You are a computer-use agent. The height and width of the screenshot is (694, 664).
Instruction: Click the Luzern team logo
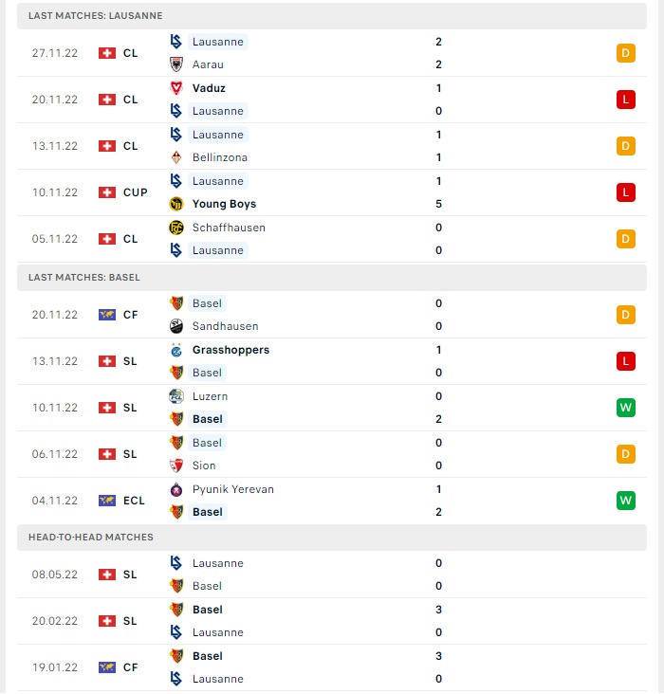pos(176,396)
